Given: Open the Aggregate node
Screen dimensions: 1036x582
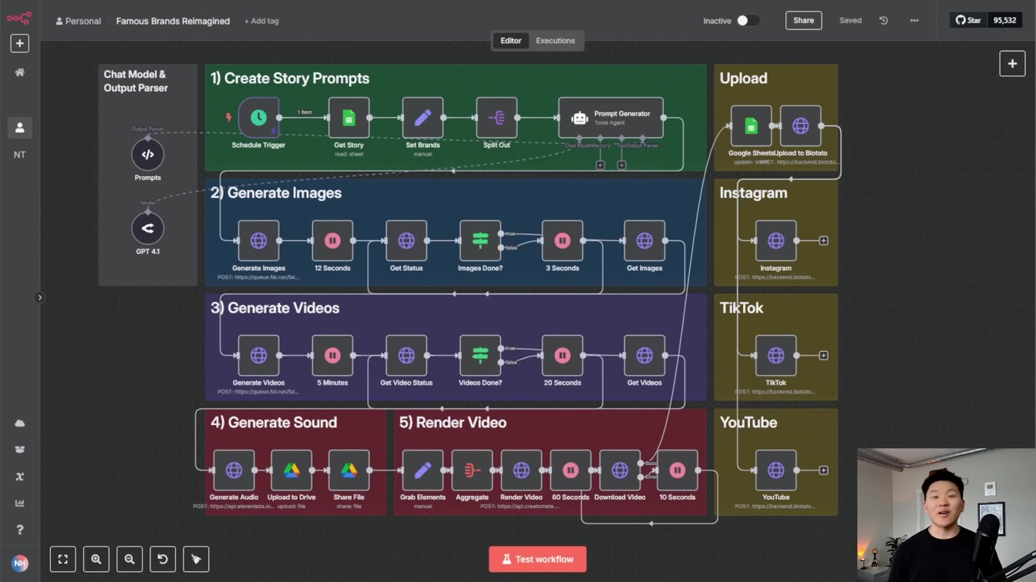Looking at the screenshot, I should tap(472, 470).
